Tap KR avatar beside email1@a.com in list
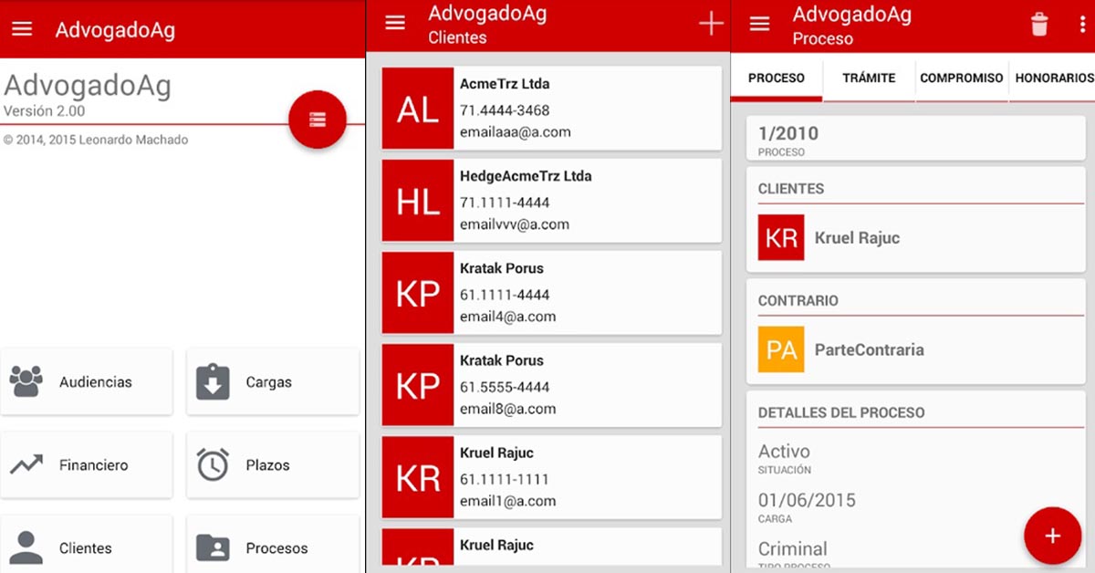 click(418, 477)
